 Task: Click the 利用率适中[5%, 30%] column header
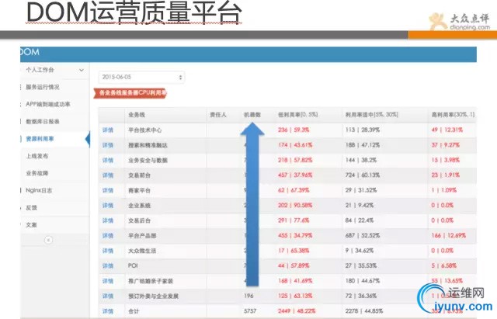click(372, 115)
